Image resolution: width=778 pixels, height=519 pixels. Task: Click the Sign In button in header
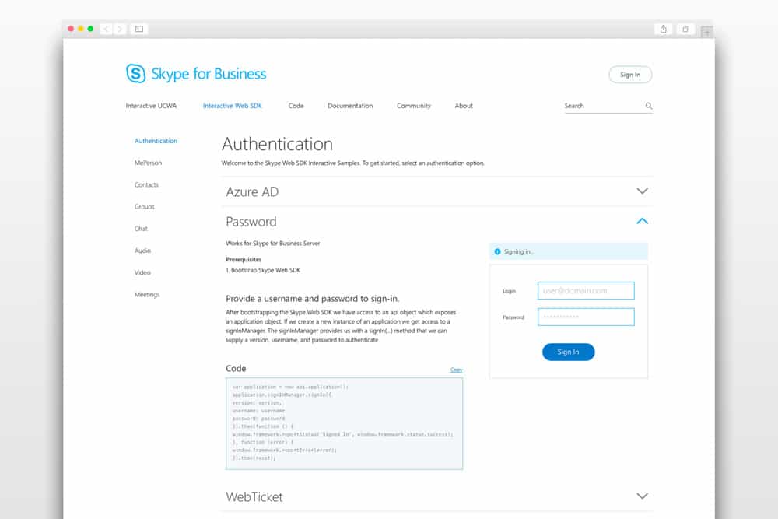point(630,75)
